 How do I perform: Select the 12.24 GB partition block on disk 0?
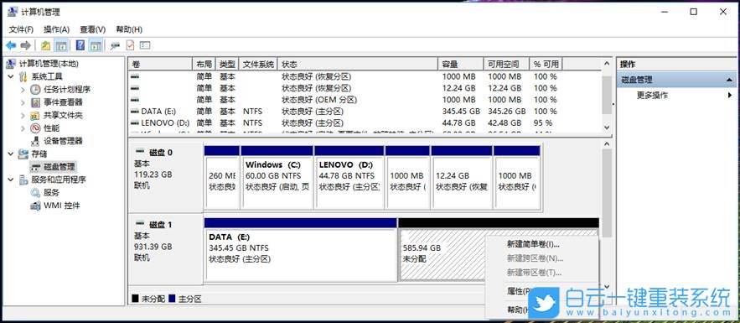pyautogui.click(x=461, y=178)
